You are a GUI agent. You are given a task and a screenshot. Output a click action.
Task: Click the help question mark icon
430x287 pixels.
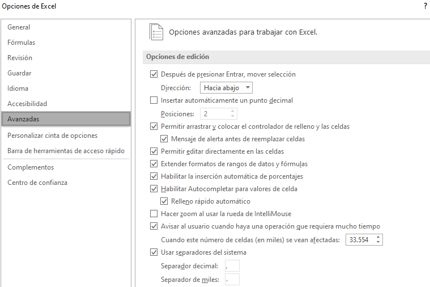coord(425,6)
